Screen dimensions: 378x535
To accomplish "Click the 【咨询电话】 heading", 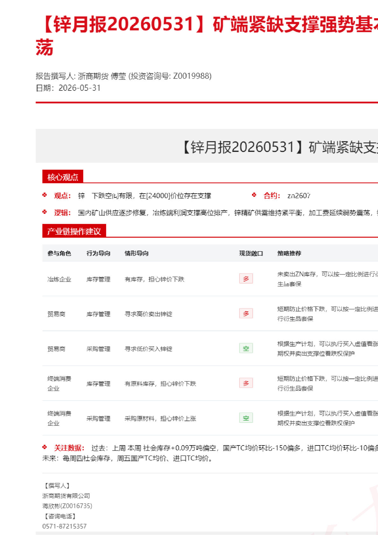I will click(x=60, y=516).
